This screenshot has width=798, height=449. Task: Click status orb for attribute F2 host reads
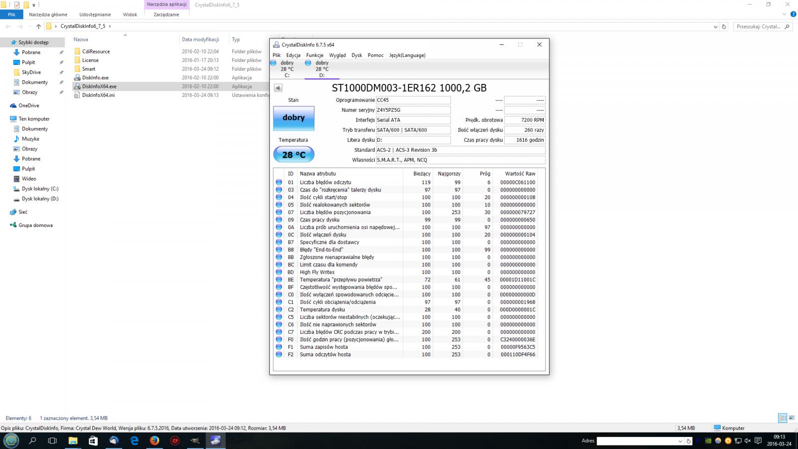pyautogui.click(x=279, y=355)
